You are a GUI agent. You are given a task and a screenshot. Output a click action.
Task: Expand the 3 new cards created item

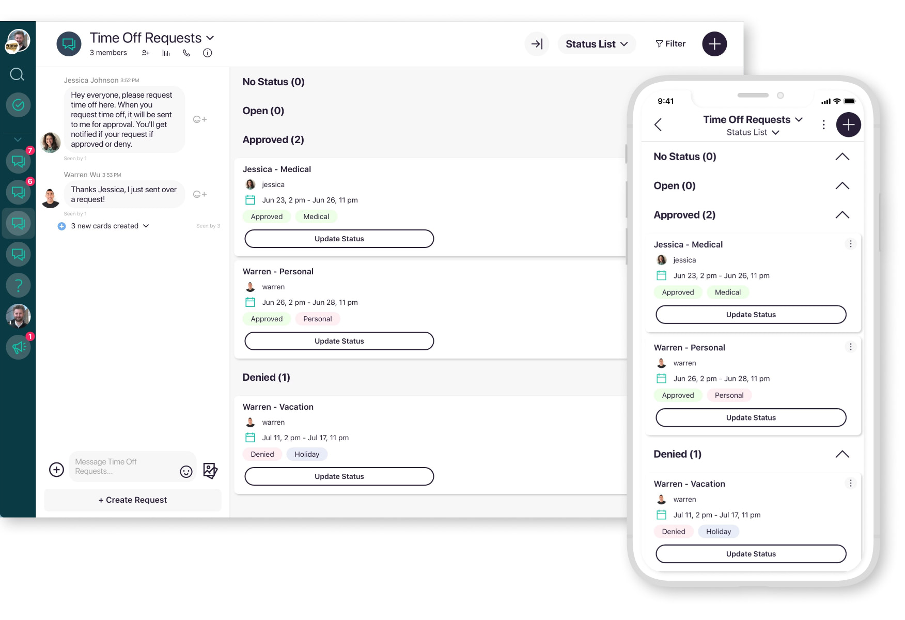[x=146, y=226]
